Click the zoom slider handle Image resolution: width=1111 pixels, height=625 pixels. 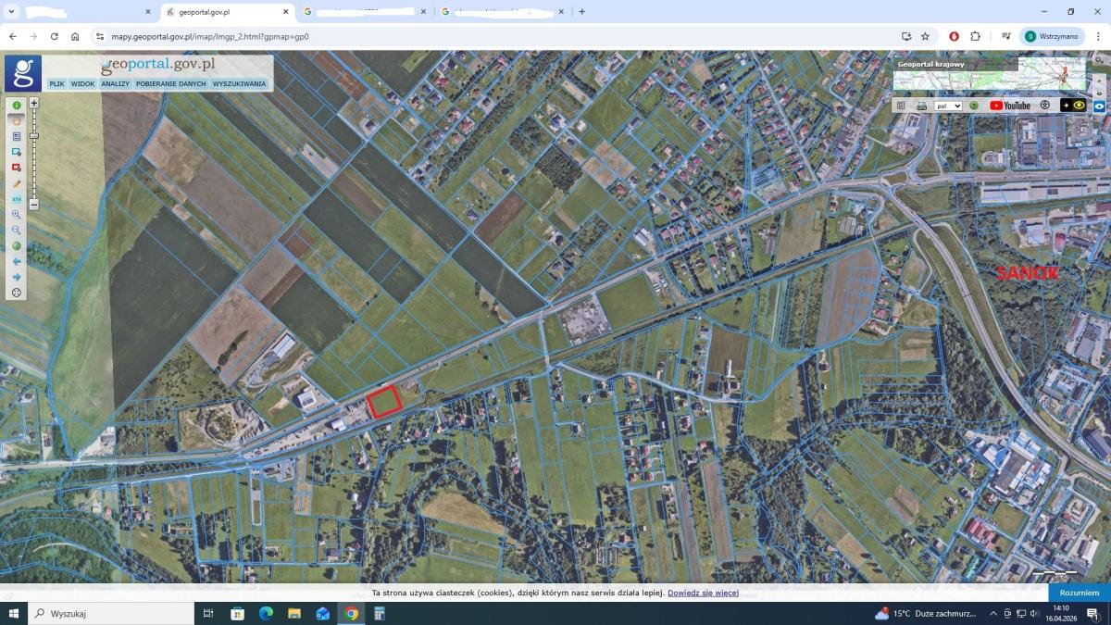(x=34, y=136)
